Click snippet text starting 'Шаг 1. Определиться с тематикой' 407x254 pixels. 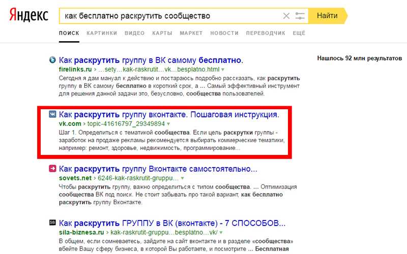172,140
